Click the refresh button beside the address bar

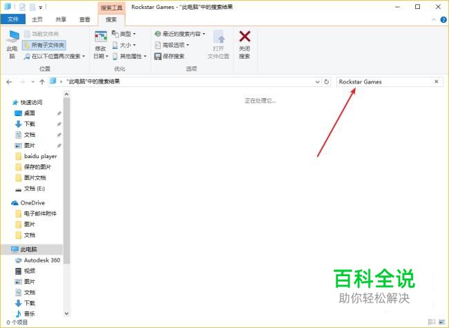pyautogui.click(x=327, y=82)
